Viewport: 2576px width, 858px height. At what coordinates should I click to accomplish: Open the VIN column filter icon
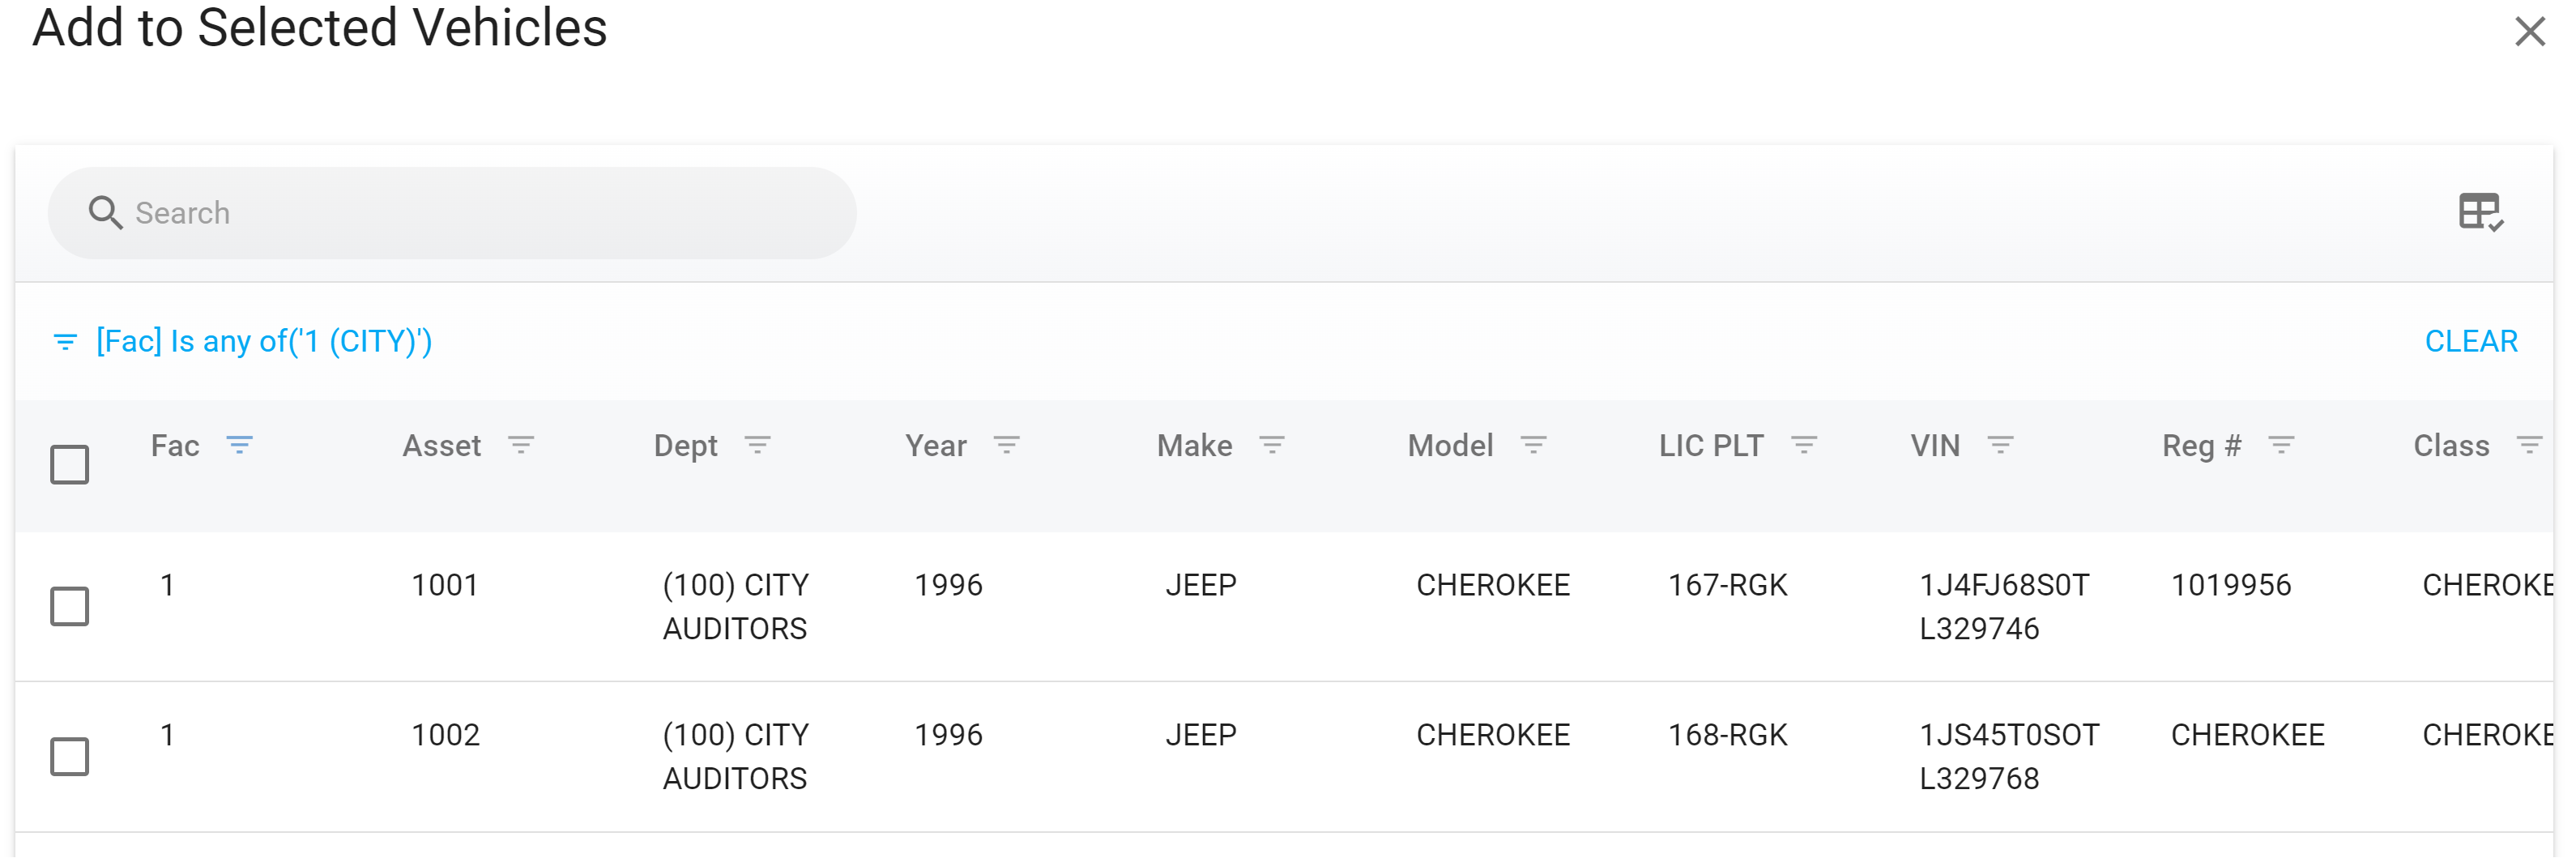click(x=2000, y=445)
